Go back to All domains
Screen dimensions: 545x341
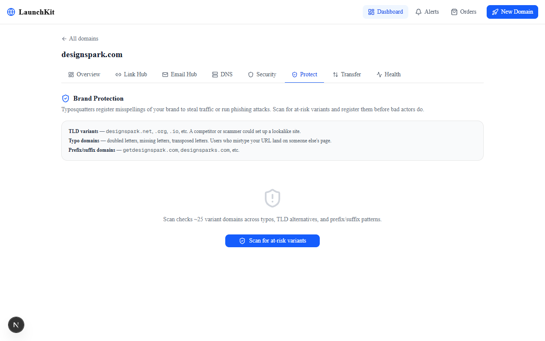point(80,38)
